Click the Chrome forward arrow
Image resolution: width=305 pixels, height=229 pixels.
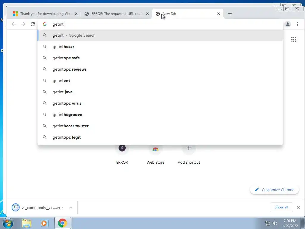pyautogui.click(x=23, y=24)
